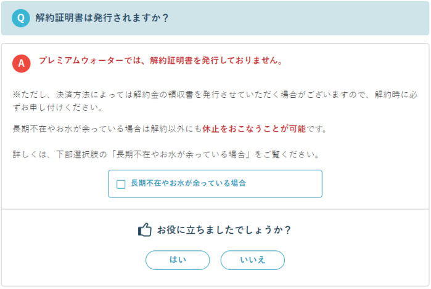The image size is (431, 289).
Task: Tick the 長期不在やお水が余っている場合 checkbox
Action: coord(121,183)
